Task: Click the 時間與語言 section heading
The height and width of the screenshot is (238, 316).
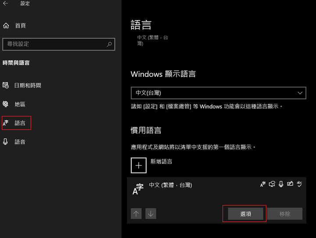Action: tap(16, 63)
